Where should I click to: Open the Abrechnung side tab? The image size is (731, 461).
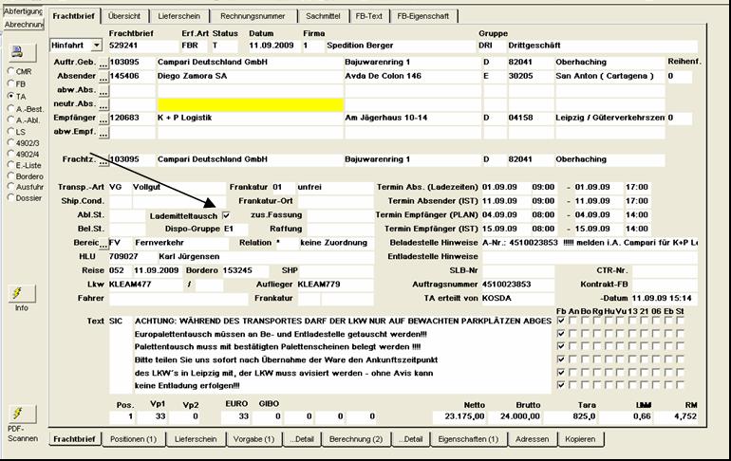[24, 25]
